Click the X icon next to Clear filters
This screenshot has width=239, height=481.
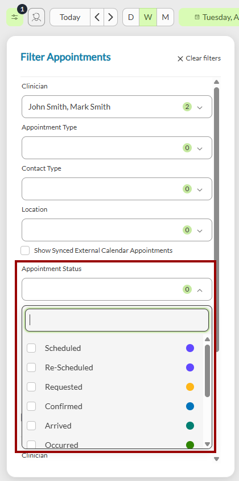180,59
